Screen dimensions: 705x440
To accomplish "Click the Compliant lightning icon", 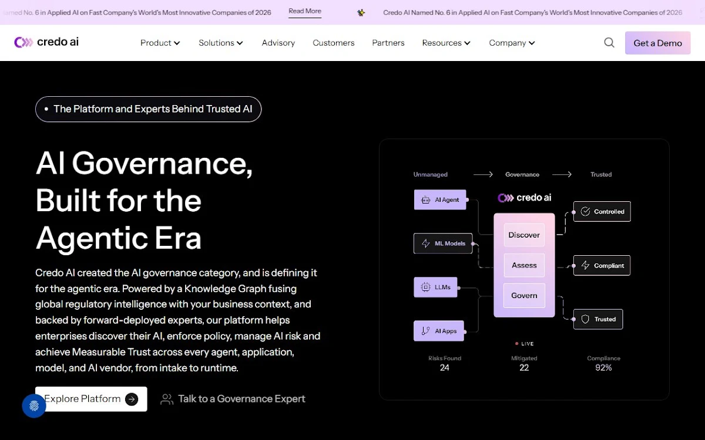I will [x=585, y=266].
